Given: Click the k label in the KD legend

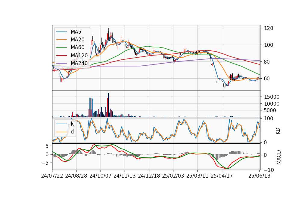Looking at the screenshot, I should click(x=72, y=124).
